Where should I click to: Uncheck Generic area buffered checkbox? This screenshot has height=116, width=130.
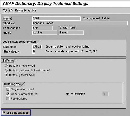click(x=8, y=94)
